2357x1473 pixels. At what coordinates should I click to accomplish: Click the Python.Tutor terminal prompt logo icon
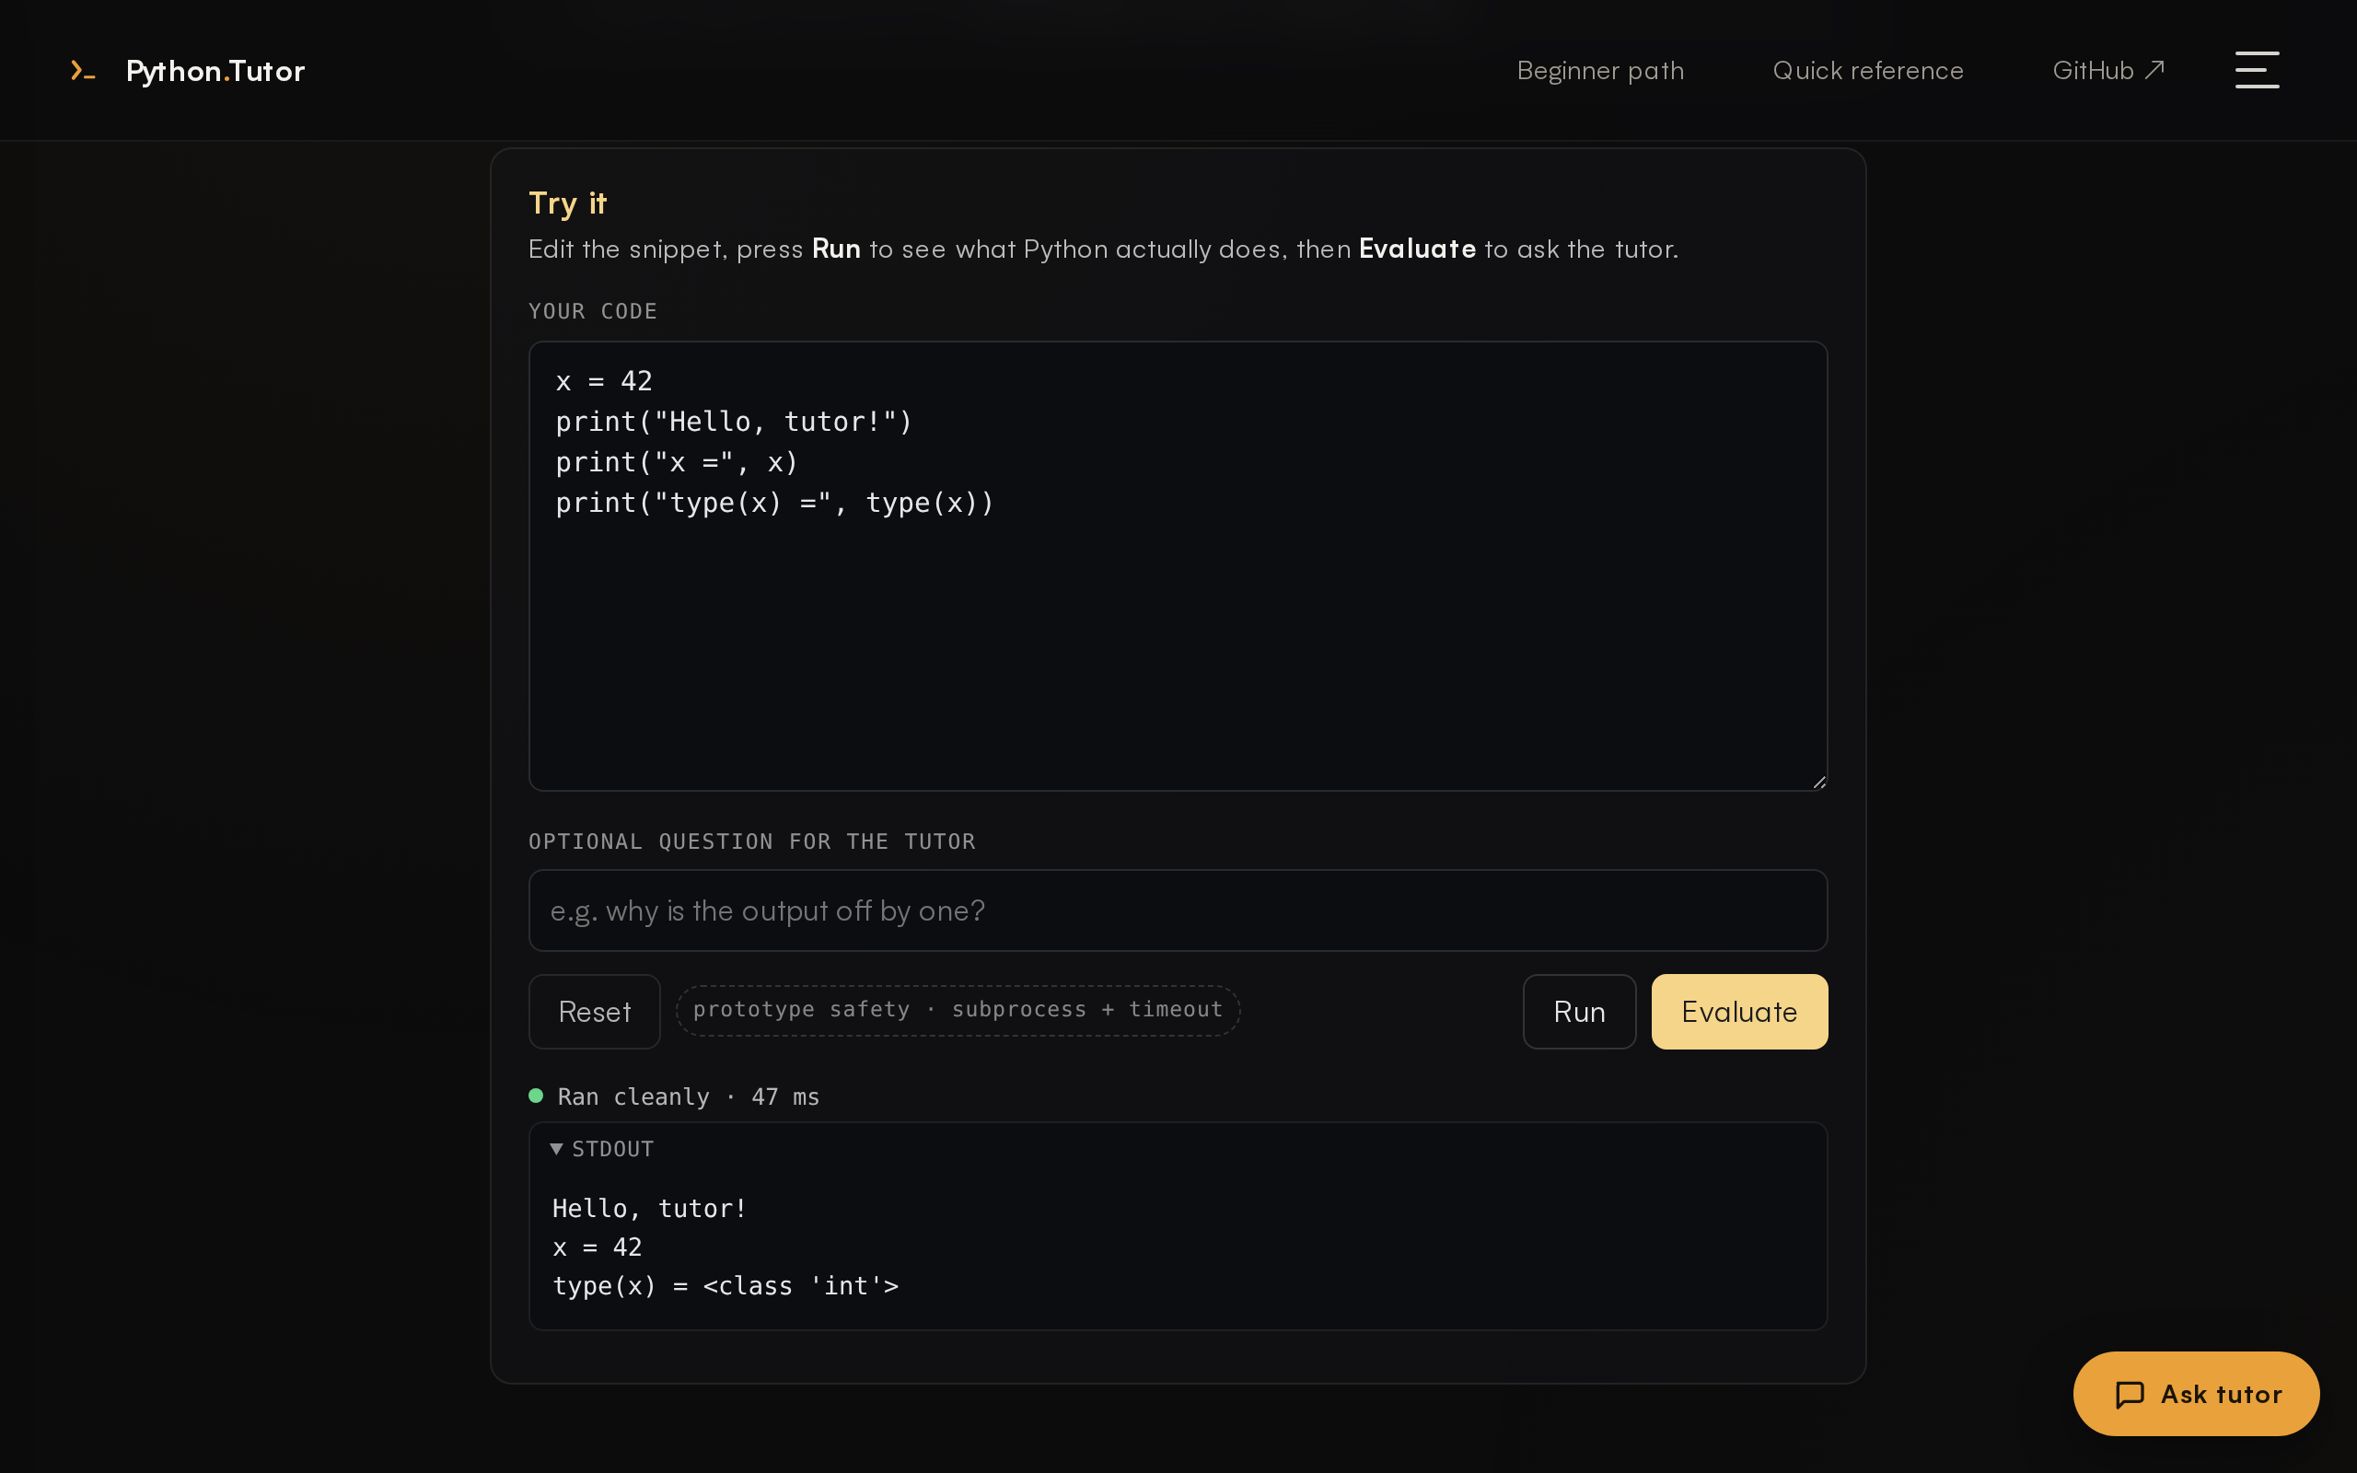click(83, 70)
